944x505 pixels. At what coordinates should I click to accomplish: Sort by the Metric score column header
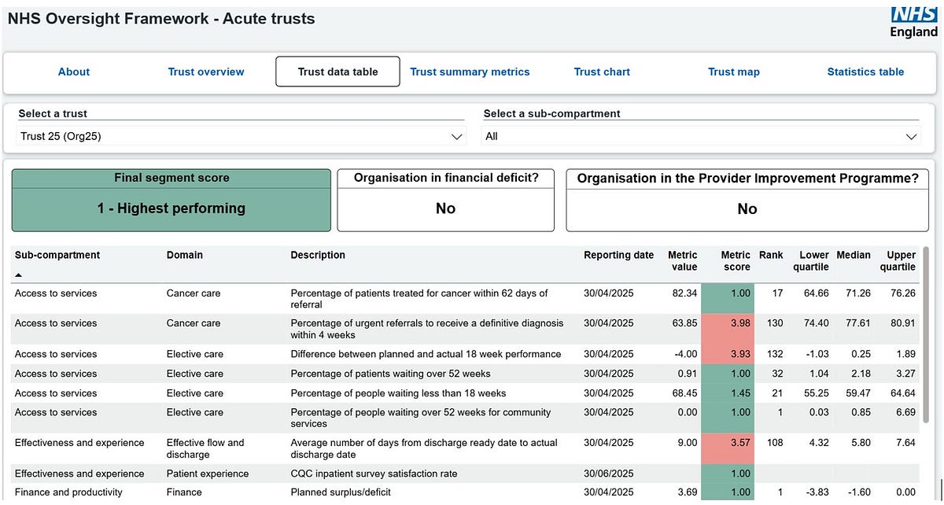(x=736, y=260)
